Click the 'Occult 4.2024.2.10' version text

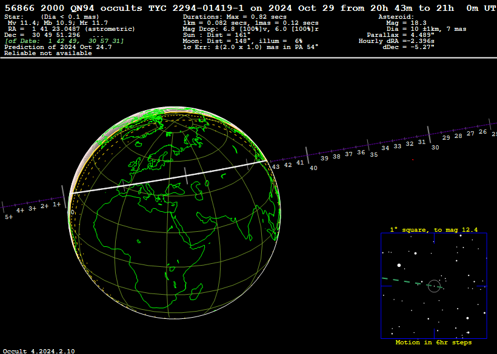click(x=39, y=351)
